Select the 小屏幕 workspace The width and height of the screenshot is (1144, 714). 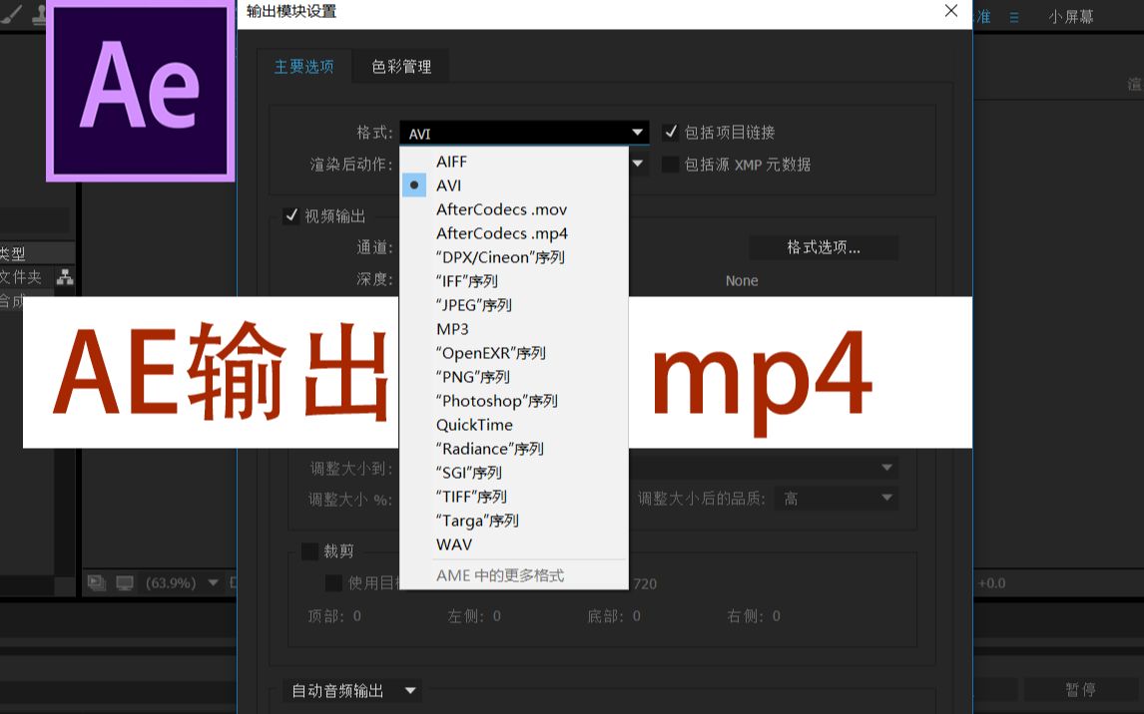(x=1071, y=17)
